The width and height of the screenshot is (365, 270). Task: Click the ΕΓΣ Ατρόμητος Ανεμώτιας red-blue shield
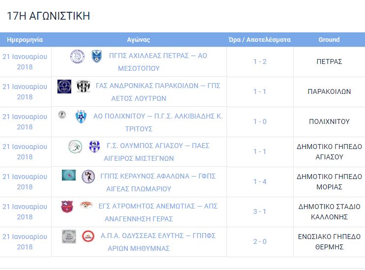[67, 207]
